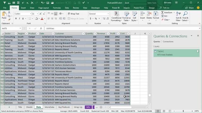The height and width of the screenshot is (113, 202).
Task: Open the Region column filter dropdown
Action: pos(27,34)
